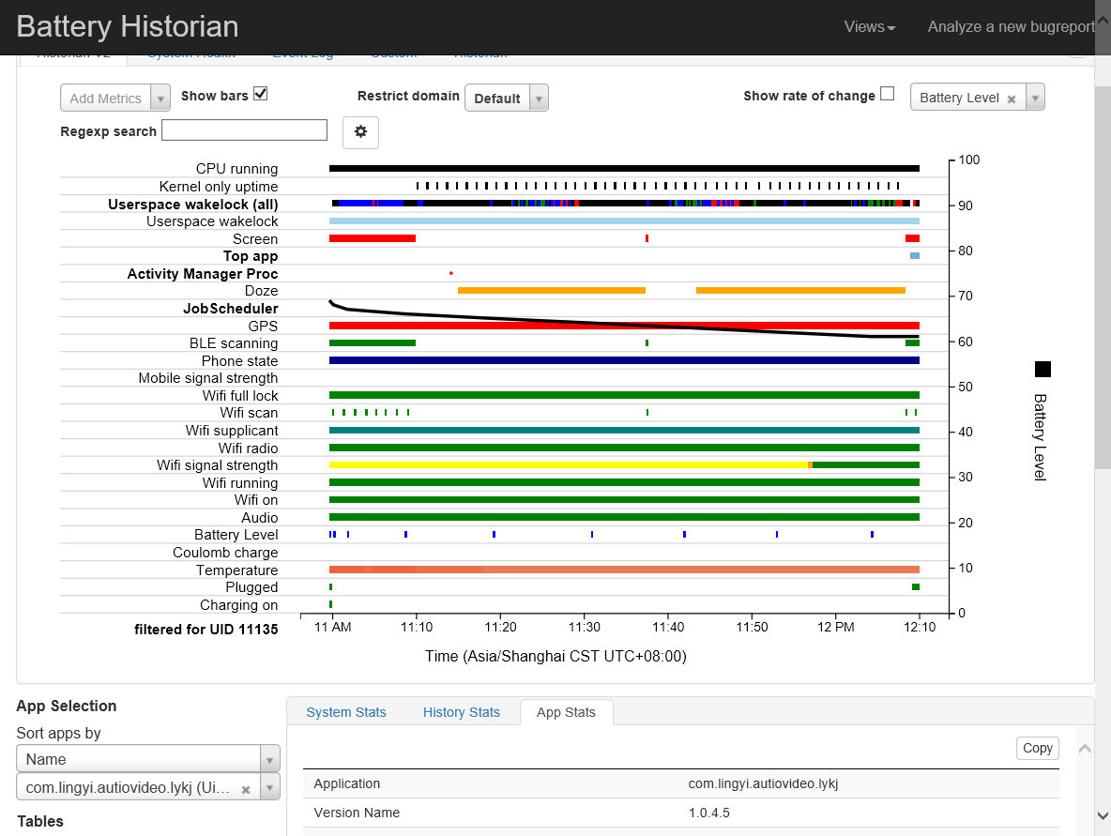
Task: Click the black Battery Level legend square
Action: pos(1043,369)
